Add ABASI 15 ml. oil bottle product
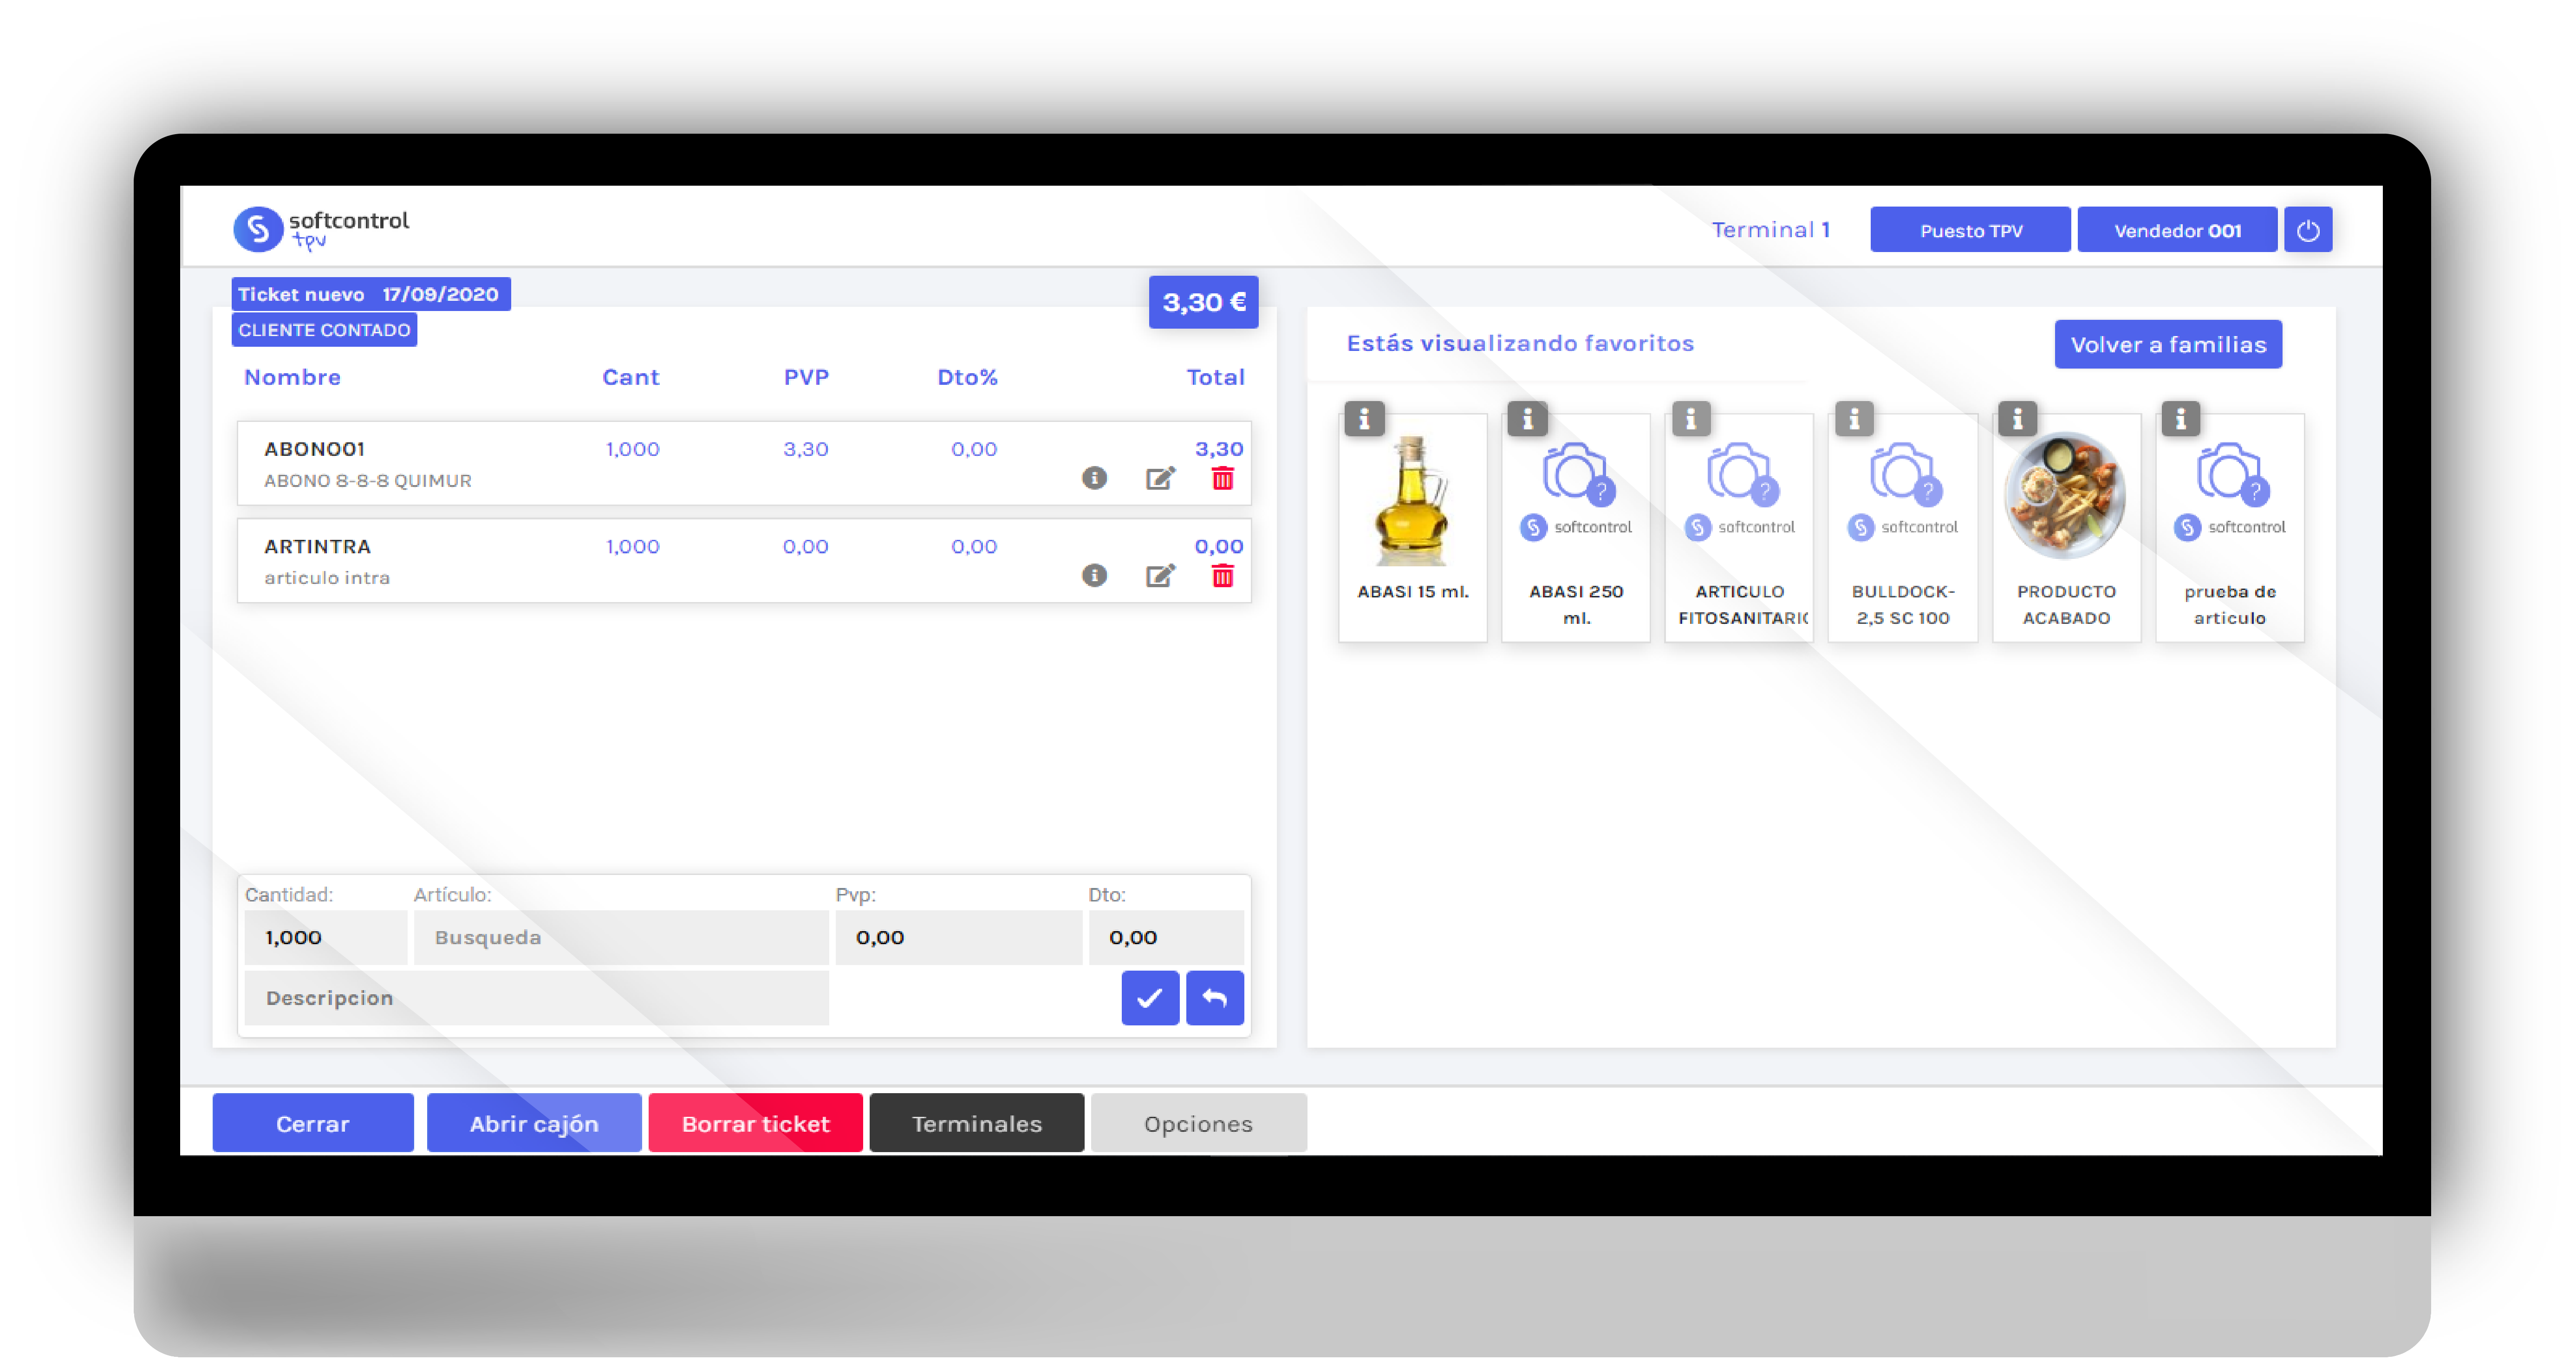Viewport: 2576px width, 1361px height. click(x=1412, y=527)
